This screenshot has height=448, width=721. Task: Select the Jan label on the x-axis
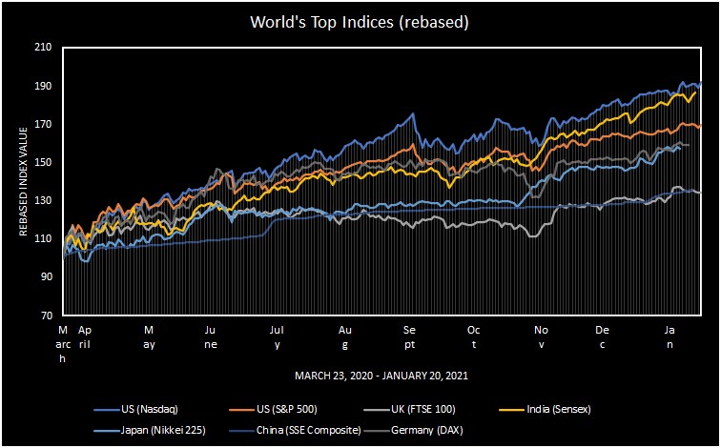coord(670,336)
